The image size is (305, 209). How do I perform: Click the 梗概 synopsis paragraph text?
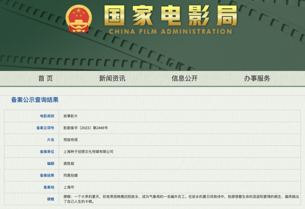pos(181,199)
